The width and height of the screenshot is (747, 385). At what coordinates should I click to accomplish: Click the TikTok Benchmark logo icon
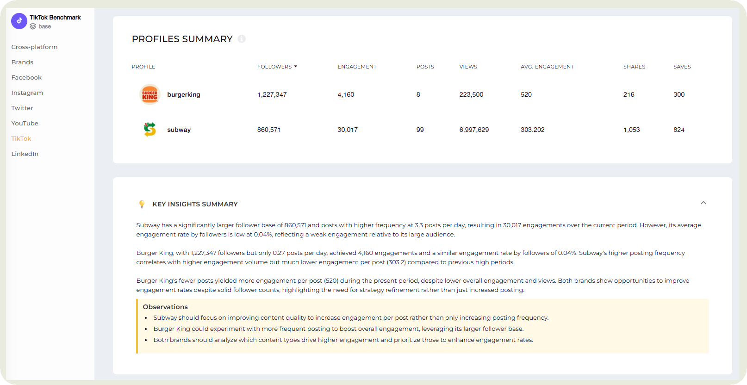click(x=19, y=21)
